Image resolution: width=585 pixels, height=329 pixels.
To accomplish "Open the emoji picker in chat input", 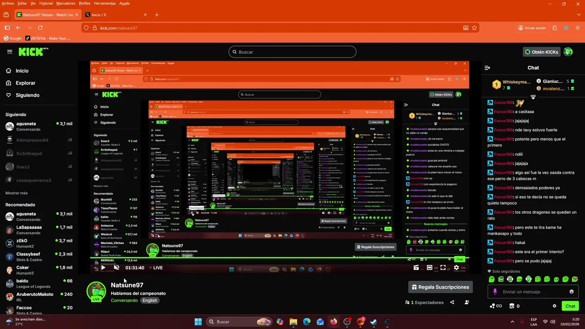I will pos(572,292).
